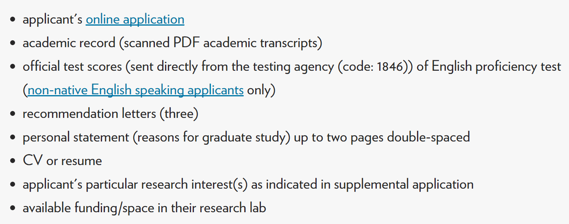Click the bullet beside available funding/space

point(13,208)
